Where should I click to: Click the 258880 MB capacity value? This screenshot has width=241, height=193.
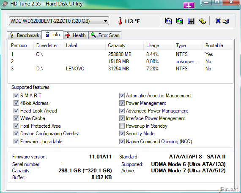(120, 54)
